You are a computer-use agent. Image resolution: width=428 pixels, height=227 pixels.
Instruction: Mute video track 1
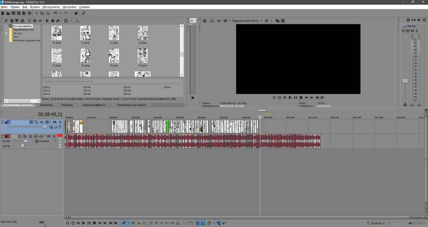pyautogui.click(x=55, y=122)
